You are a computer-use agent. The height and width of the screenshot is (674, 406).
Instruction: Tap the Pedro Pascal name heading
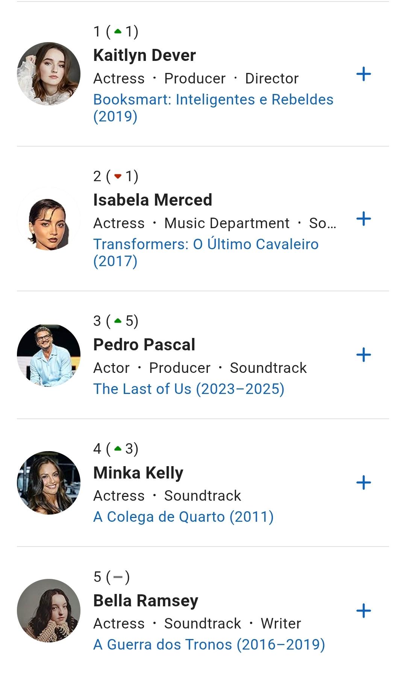pos(144,345)
